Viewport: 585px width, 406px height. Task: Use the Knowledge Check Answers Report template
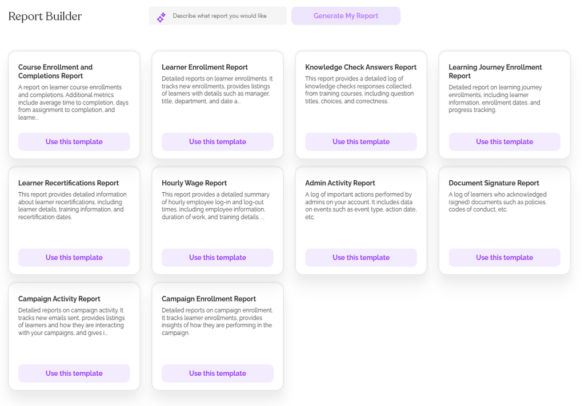point(360,141)
